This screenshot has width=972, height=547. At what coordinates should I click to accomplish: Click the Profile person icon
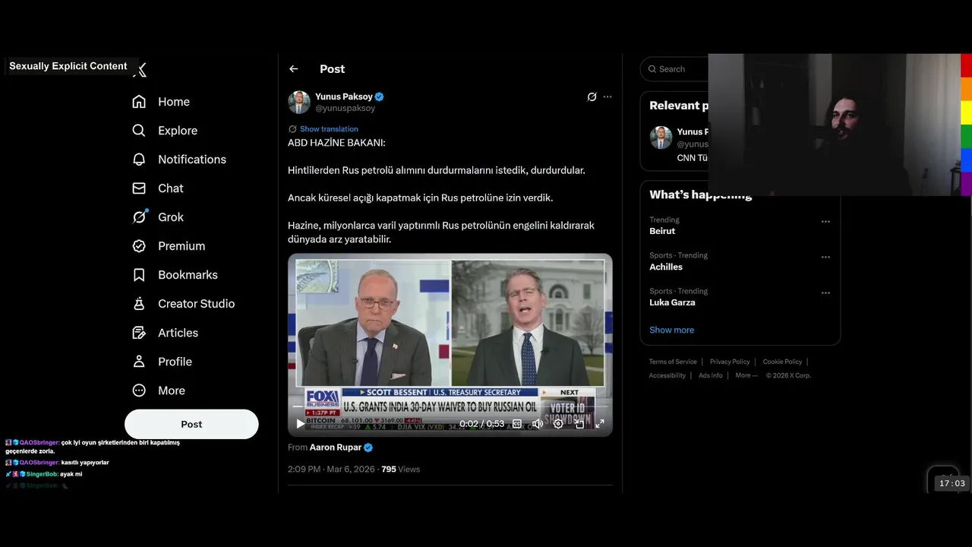139,362
